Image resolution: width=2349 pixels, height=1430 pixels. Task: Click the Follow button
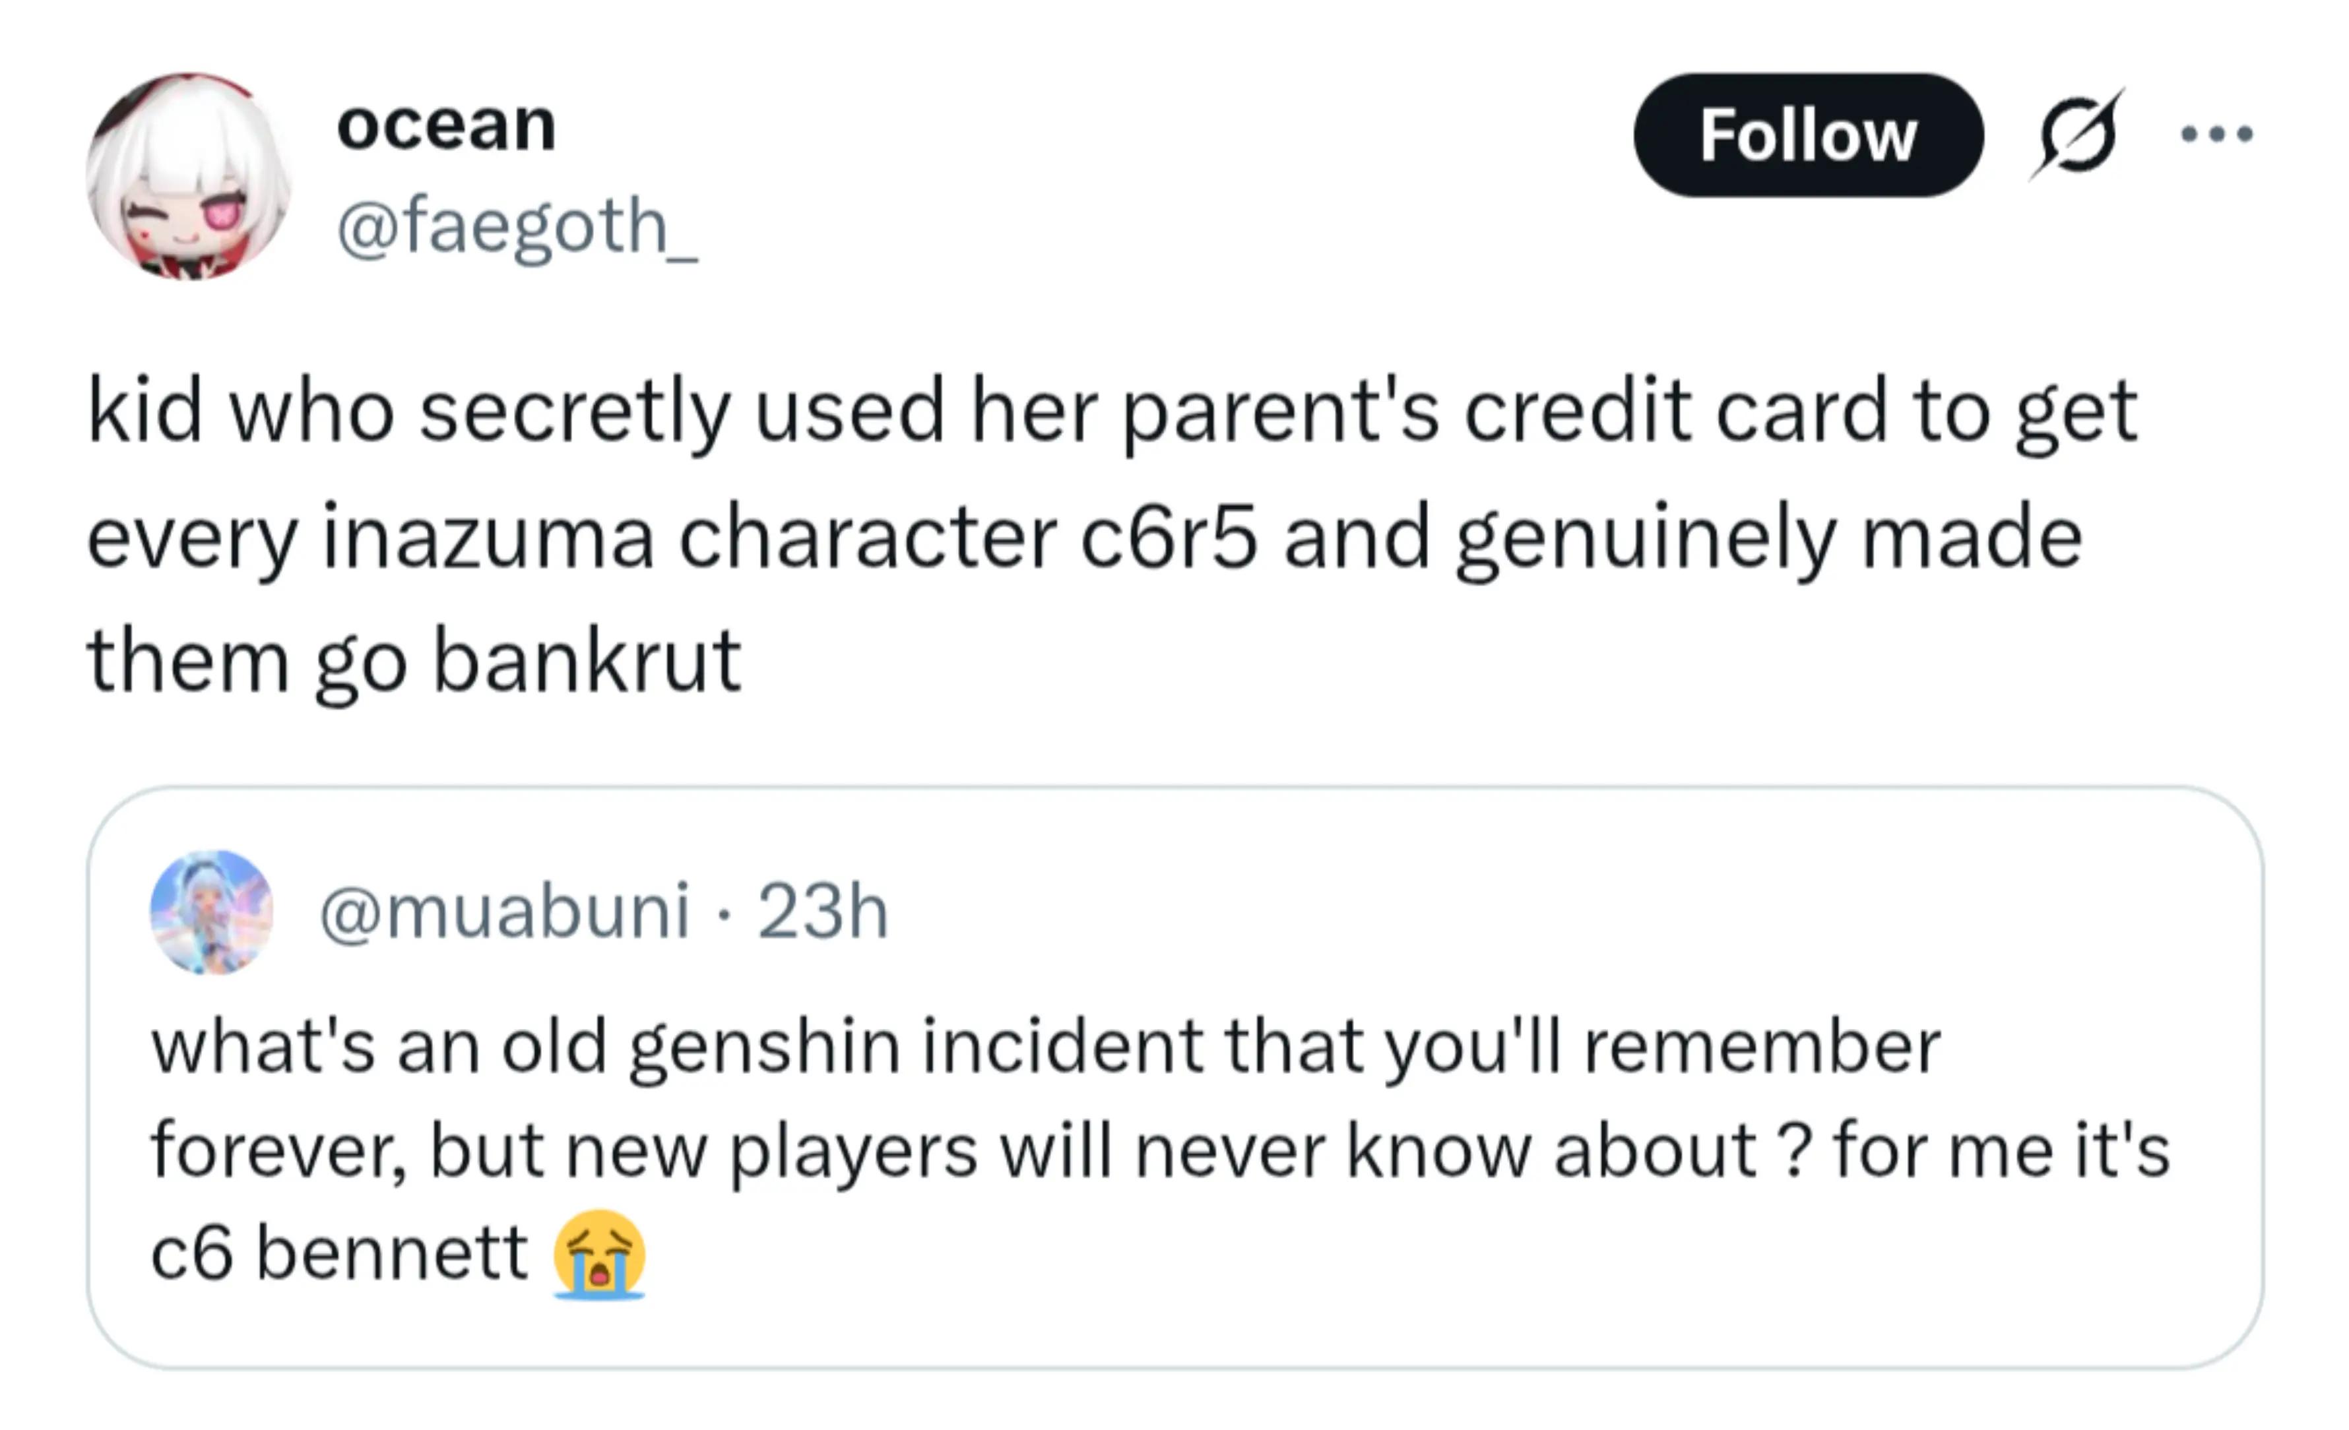click(x=1807, y=135)
